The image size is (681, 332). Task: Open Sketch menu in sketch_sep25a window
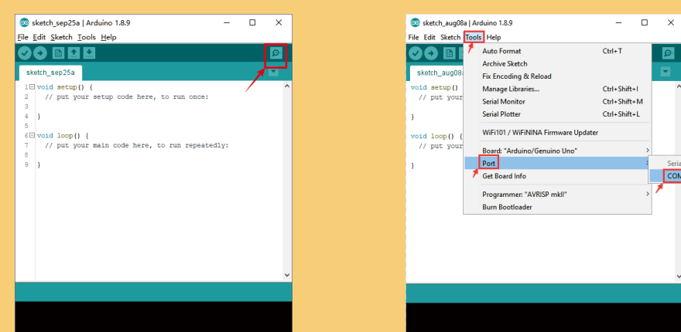click(x=61, y=37)
